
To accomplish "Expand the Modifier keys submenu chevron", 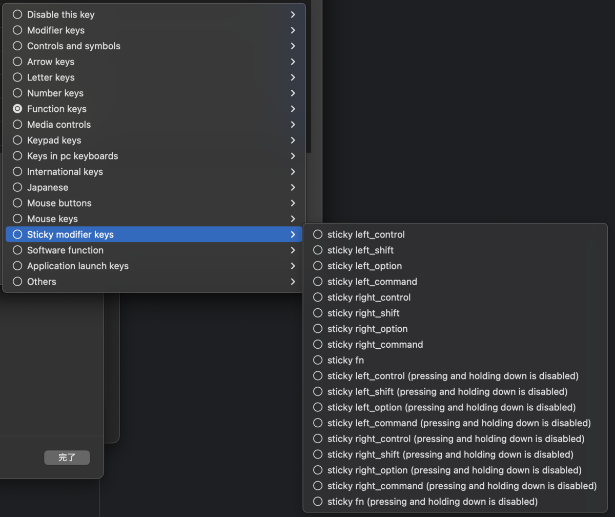I will [293, 30].
